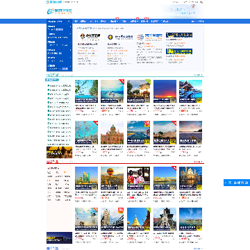The height and width of the screenshot is (250, 250).
Task: Open the agency logo with the gold round emblem
Action: [x=120, y=37]
